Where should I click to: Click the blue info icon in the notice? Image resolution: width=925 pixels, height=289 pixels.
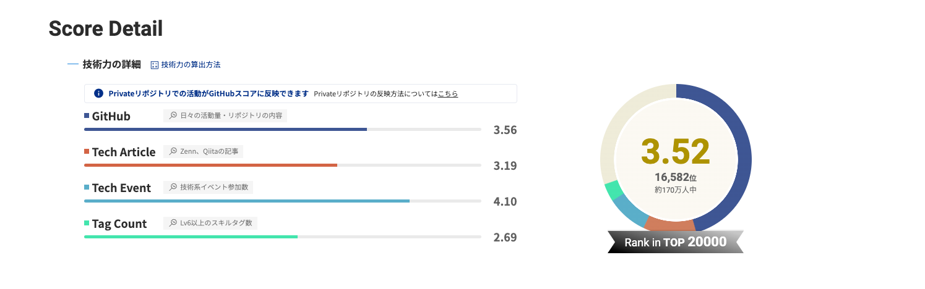coord(98,93)
